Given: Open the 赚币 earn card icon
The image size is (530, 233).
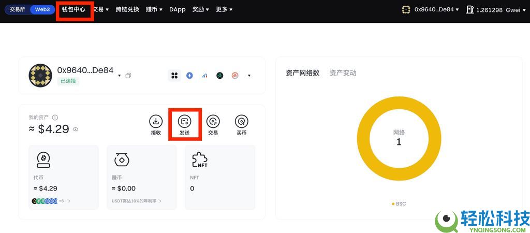Looking at the screenshot, I should tap(121, 159).
